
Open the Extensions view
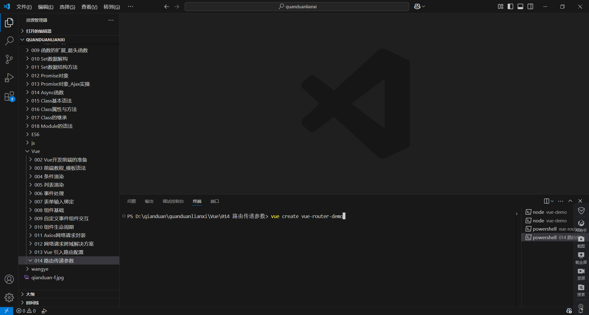coord(9,96)
